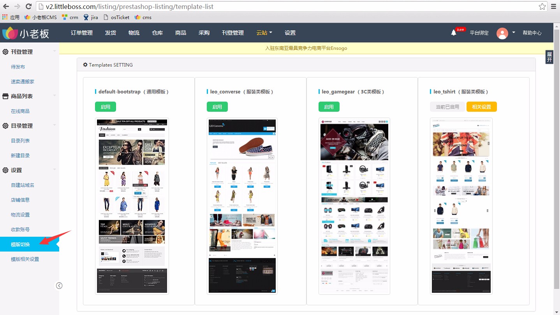
Task: Bookmark page with the star icon
Action: pyautogui.click(x=542, y=7)
